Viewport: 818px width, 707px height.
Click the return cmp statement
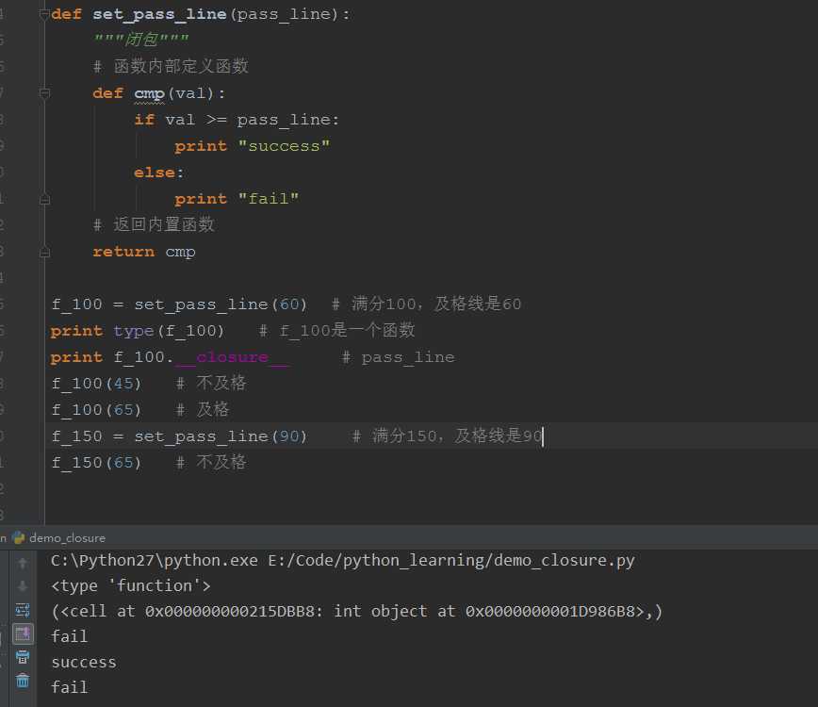[144, 252]
